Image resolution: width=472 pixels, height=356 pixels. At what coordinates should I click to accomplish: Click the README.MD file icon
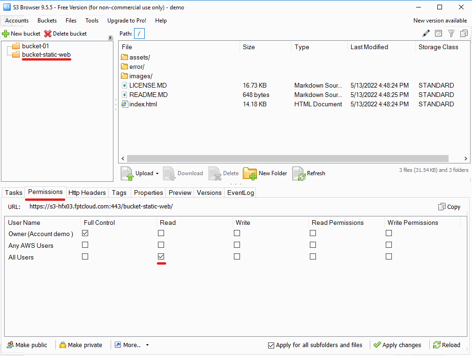pos(124,95)
